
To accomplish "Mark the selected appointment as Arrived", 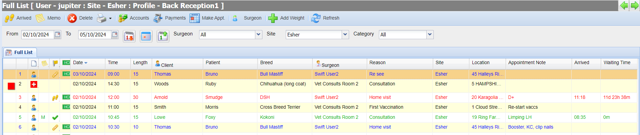I will (18, 18).
